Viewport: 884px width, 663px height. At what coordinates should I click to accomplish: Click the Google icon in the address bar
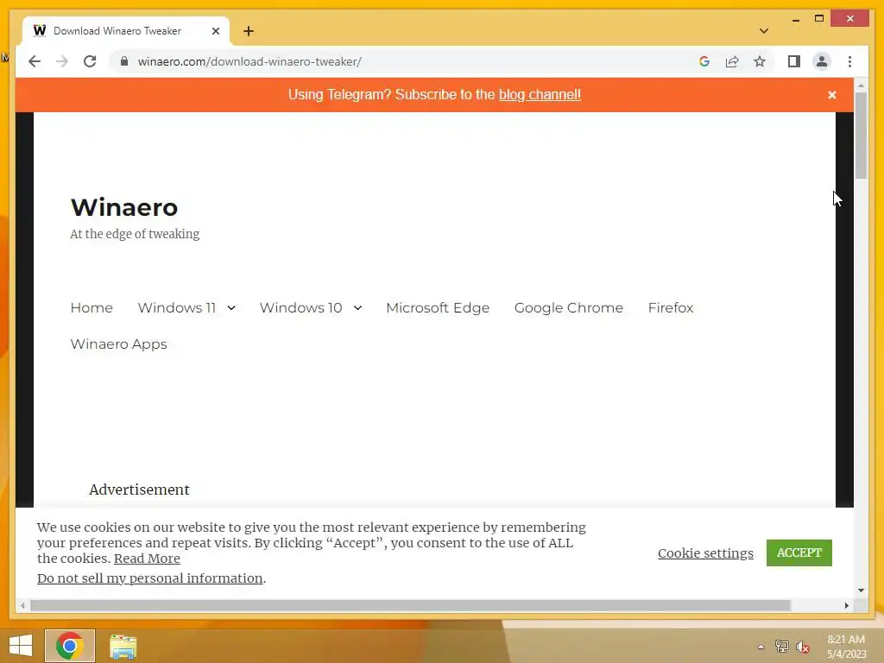[x=704, y=61]
